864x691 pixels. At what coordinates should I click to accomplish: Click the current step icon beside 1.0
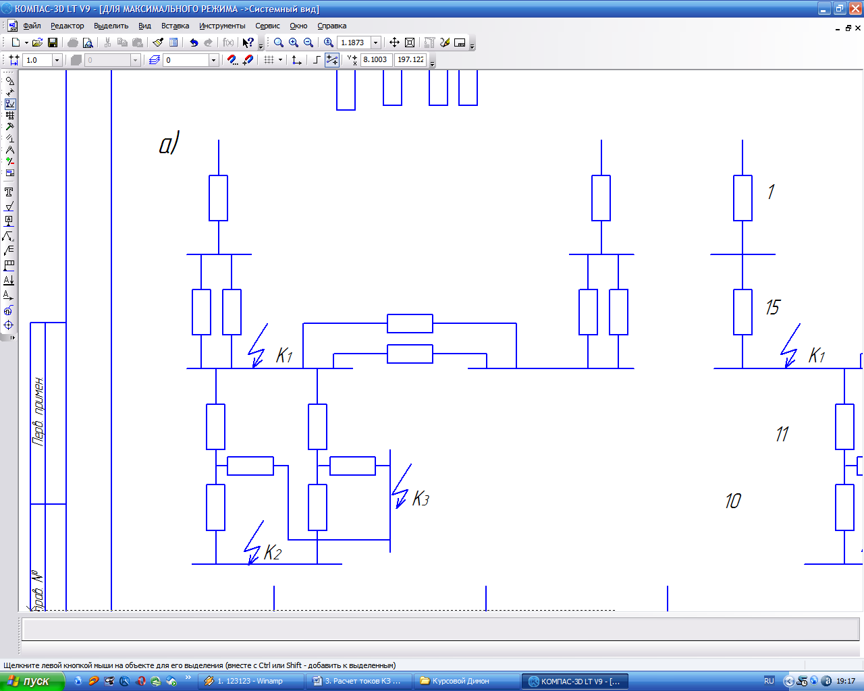[13, 60]
